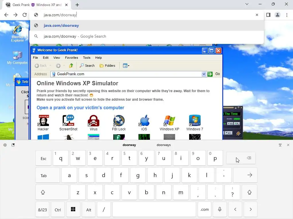Screen dimensions: 293x219
Task: Tap the right Shift key
Action: coord(250,192)
